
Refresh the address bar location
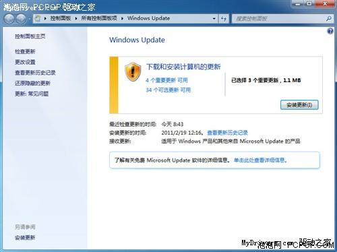[x=223, y=19]
